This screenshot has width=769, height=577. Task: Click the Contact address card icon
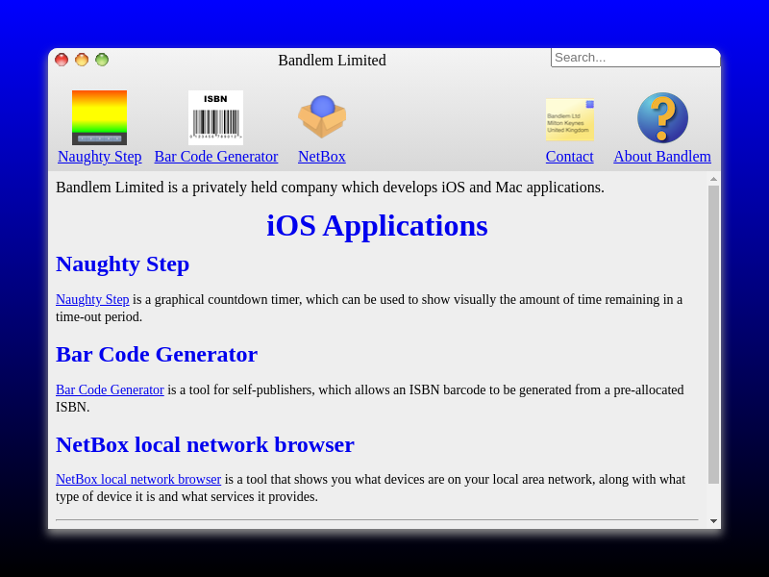(x=570, y=119)
